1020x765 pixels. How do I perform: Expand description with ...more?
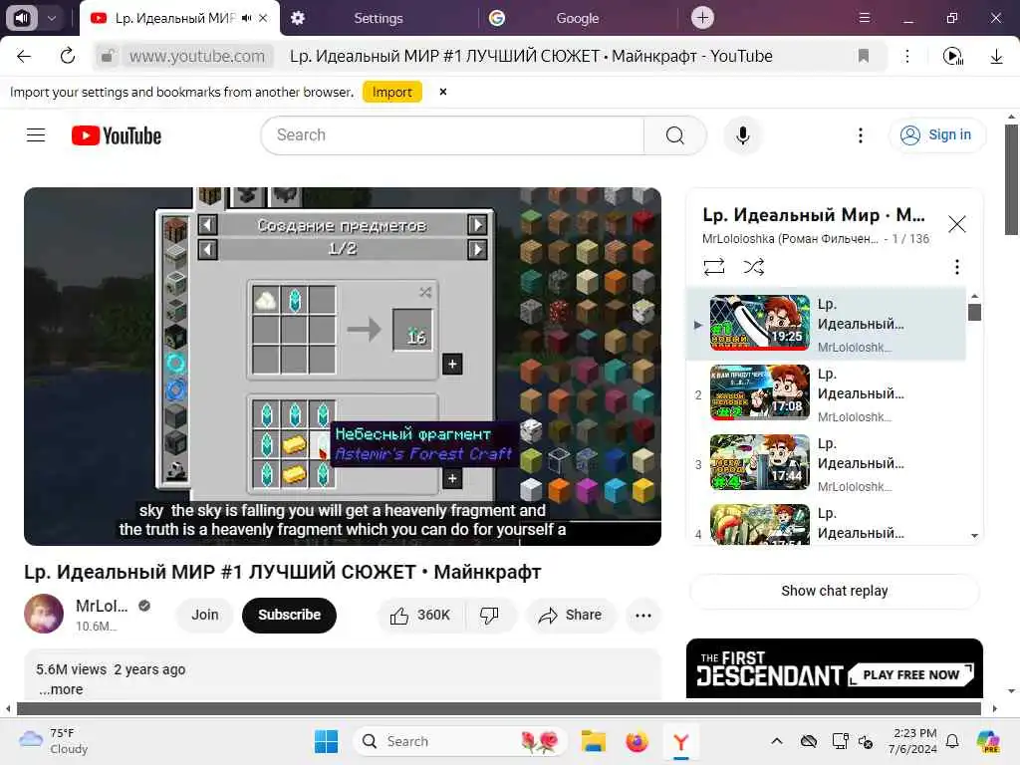tap(61, 689)
